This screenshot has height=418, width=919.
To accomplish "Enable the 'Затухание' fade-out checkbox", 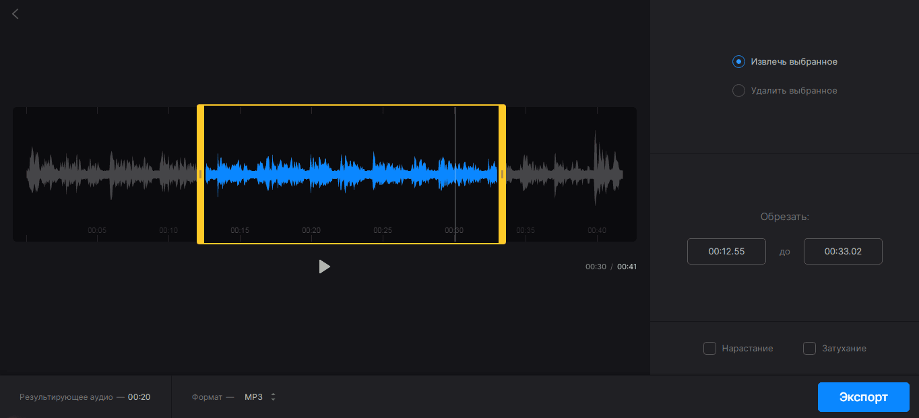I will pos(810,349).
